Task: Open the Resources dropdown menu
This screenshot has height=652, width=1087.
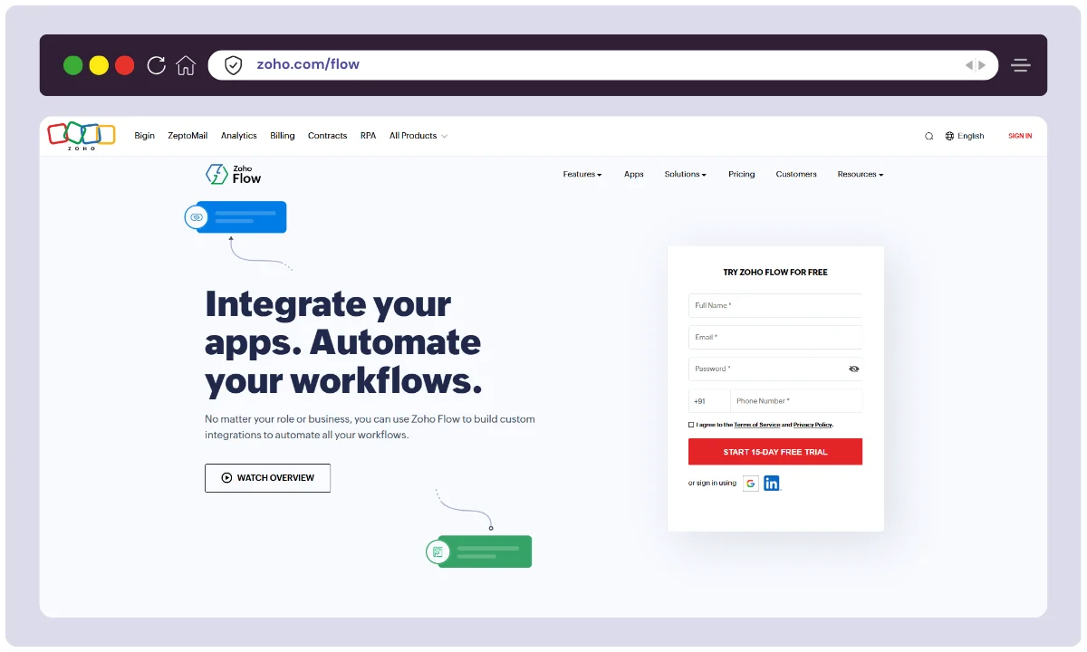Action: coord(861,174)
